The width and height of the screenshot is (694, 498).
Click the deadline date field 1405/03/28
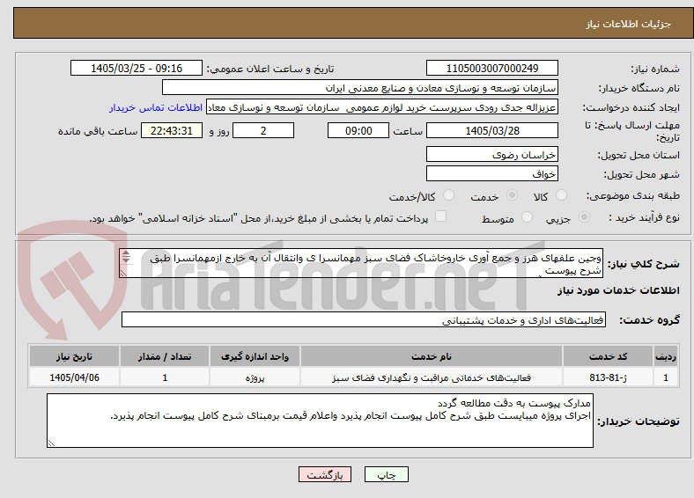491,130
